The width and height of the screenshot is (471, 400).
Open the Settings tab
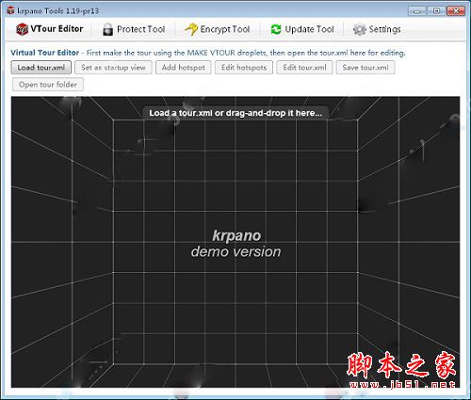pos(377,29)
